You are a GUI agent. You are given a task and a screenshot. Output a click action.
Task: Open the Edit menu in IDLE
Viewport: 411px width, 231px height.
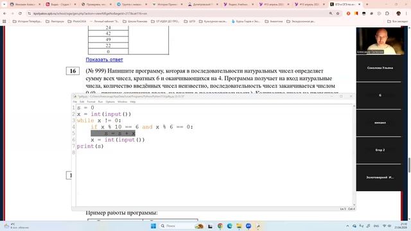coord(82,101)
